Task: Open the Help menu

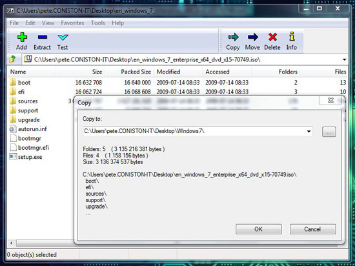Action: pyautogui.click(x=117, y=23)
